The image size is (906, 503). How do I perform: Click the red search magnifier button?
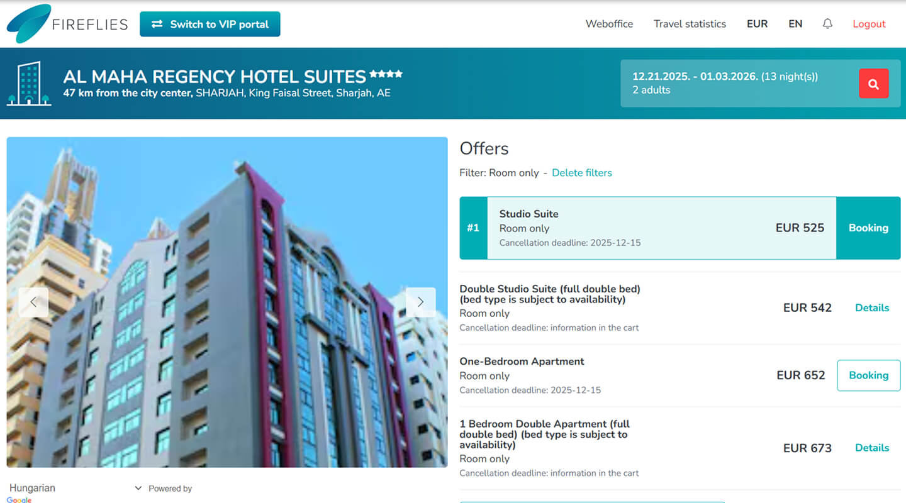pos(873,84)
